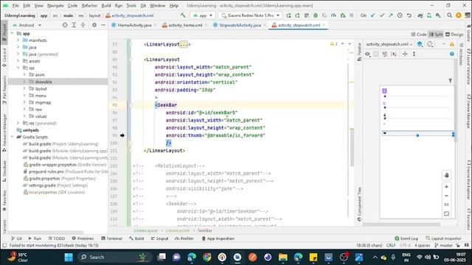Viewport: 472px width, 265px height.
Task: Click the Windows taskbar Search box
Action: [115, 257]
